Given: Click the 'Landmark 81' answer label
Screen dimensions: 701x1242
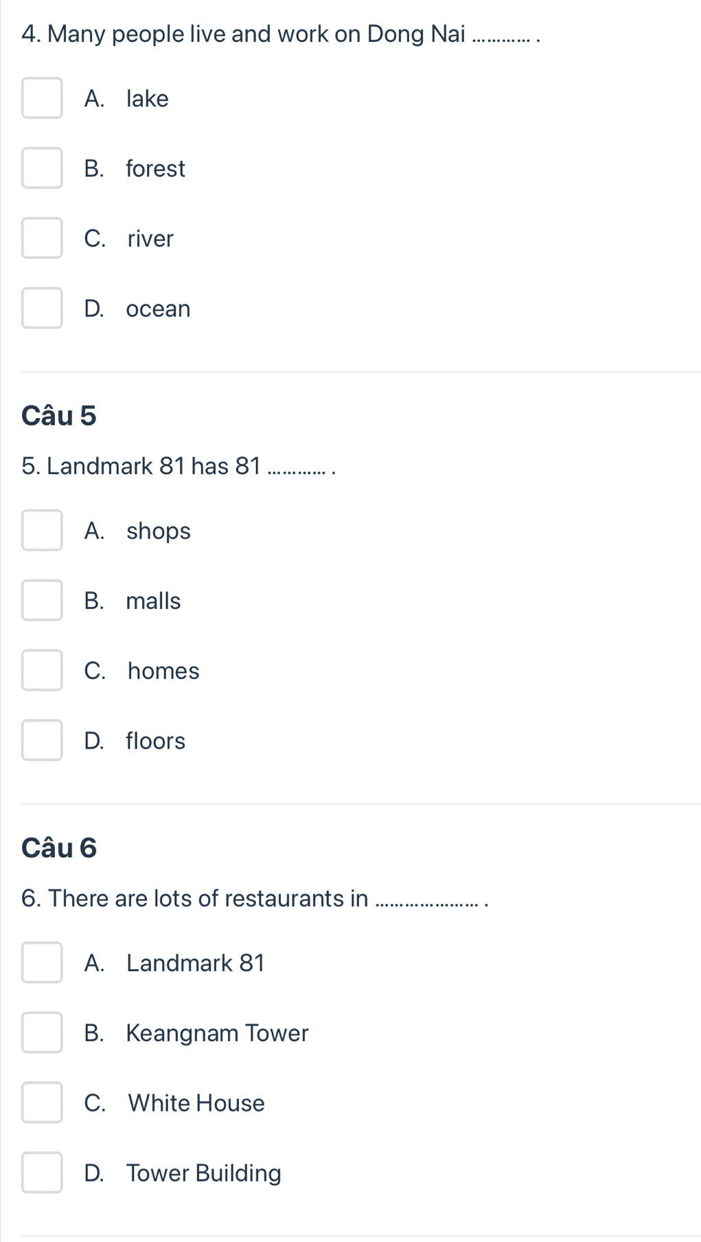Looking at the screenshot, I should (x=196, y=963).
